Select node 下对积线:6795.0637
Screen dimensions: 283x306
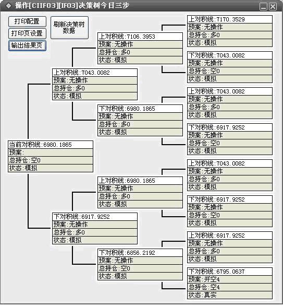pos(230,272)
